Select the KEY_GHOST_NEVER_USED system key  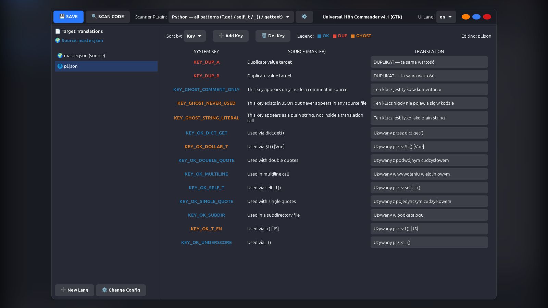pyautogui.click(x=207, y=103)
